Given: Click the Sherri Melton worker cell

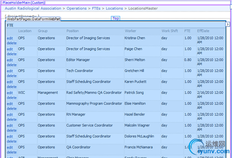Looking at the screenshot, I should (x=135, y=60).
